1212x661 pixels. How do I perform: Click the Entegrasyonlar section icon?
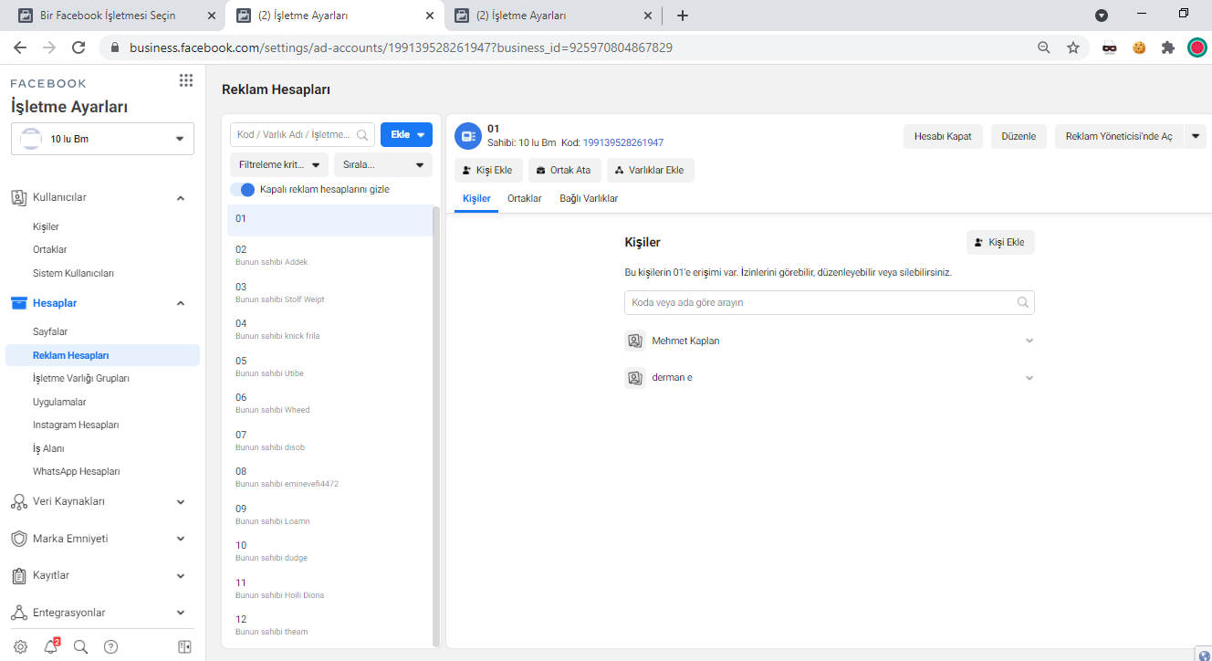pos(18,613)
